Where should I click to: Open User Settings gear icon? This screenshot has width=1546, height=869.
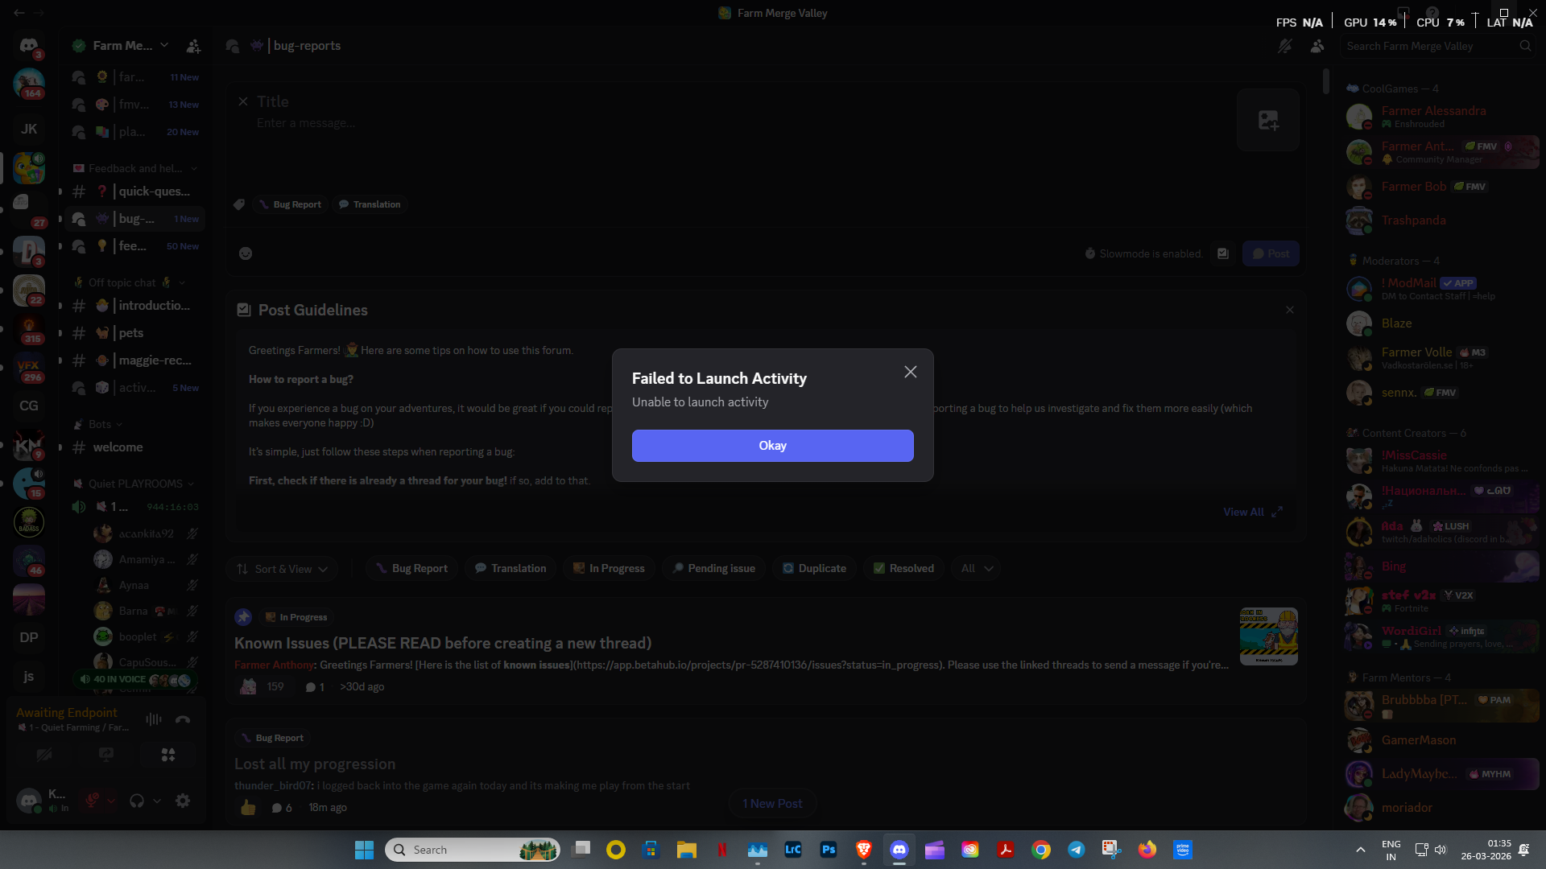click(183, 801)
